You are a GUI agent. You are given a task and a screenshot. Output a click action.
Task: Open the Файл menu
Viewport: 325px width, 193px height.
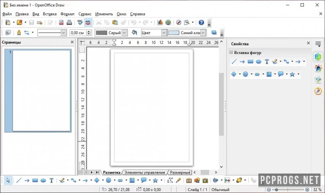[x=7, y=14]
